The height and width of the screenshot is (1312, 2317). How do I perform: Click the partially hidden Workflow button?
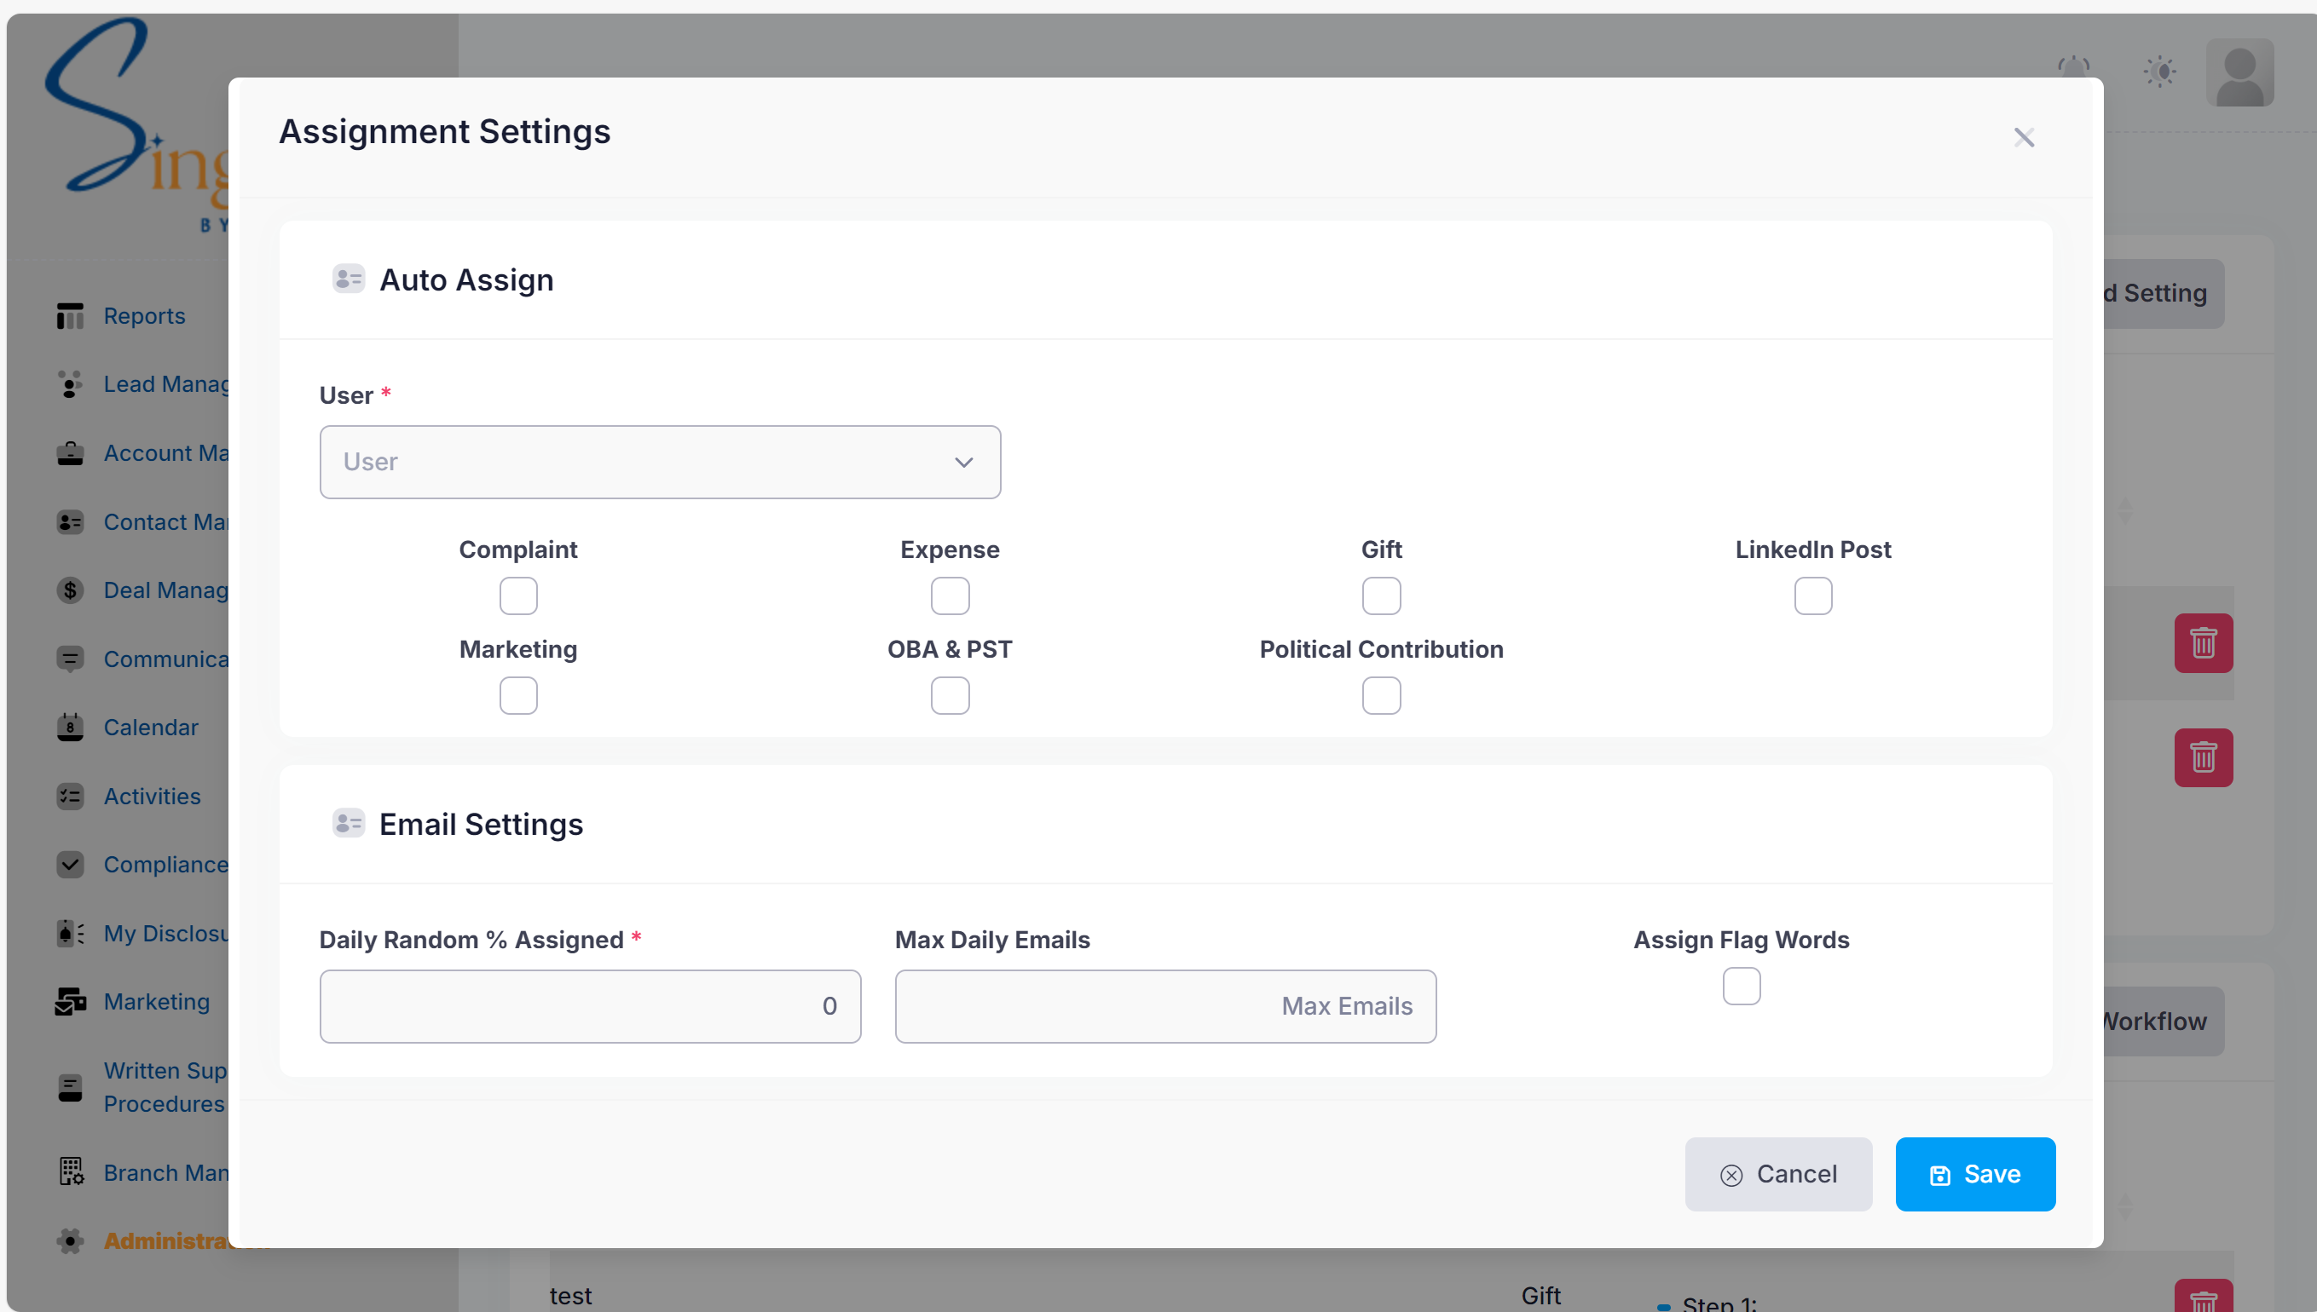(x=2164, y=1021)
